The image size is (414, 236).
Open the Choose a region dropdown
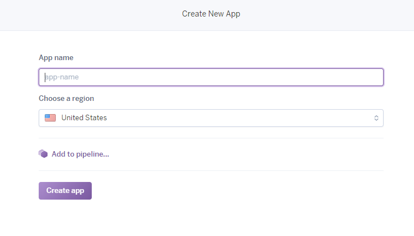[x=211, y=118]
